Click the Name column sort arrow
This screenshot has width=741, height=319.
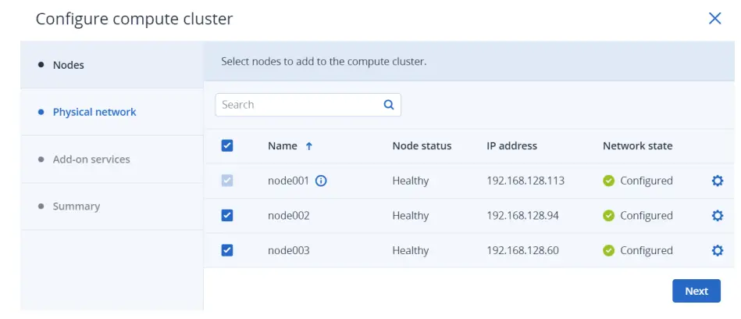coord(309,146)
